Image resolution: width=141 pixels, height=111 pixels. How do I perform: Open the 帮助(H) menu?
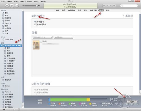click(43, 1)
